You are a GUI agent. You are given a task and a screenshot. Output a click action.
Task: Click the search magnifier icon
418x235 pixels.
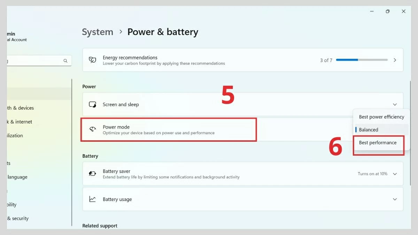click(x=65, y=60)
